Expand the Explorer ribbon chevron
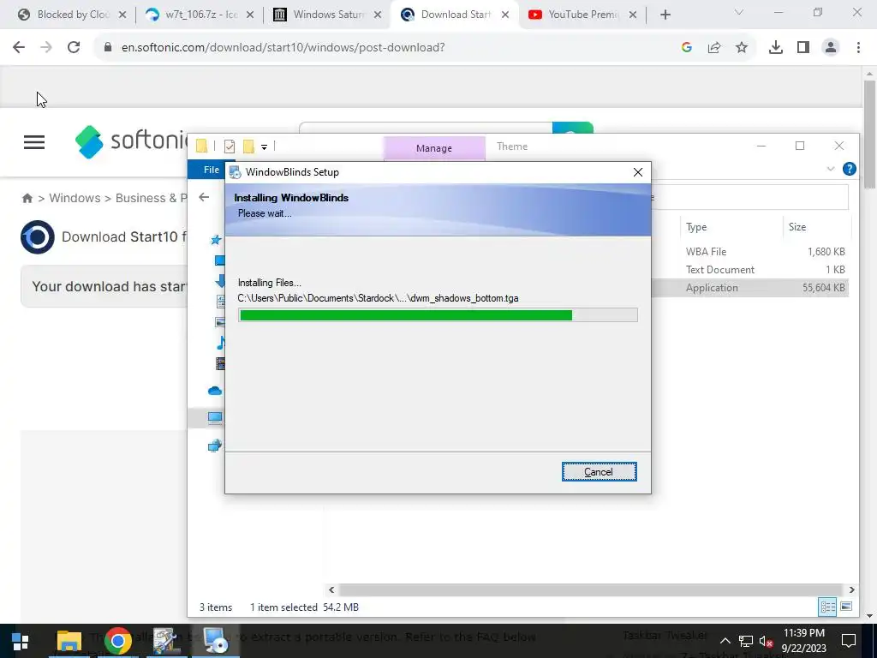Image resolution: width=877 pixels, height=658 pixels. pos(831,169)
